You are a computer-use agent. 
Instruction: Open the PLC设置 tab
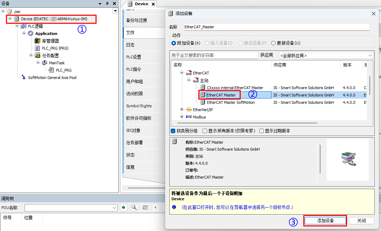(134, 57)
